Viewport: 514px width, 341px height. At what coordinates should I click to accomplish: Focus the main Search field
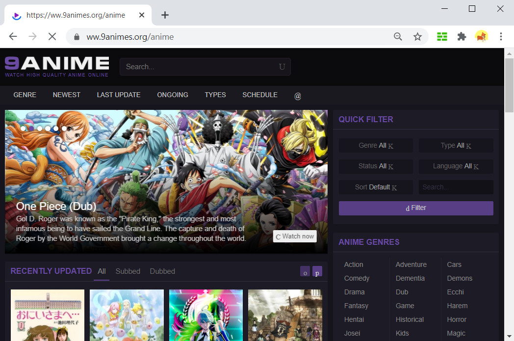[x=205, y=67]
